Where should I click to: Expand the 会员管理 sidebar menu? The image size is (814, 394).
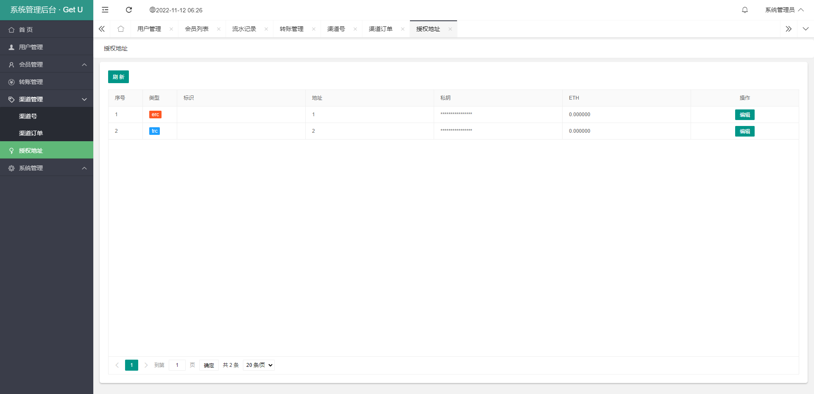click(47, 64)
